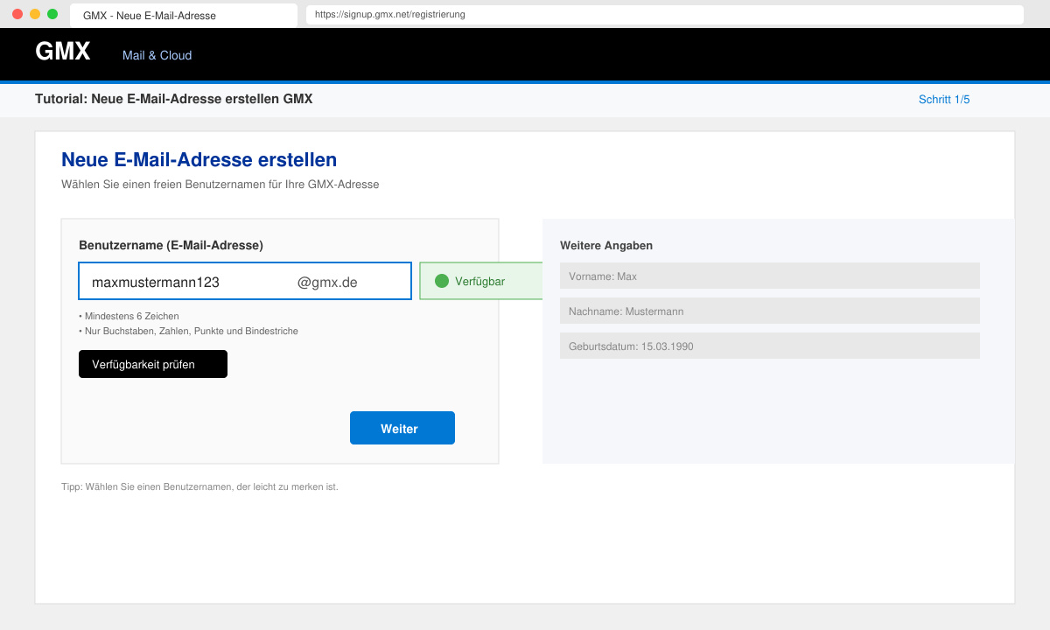Click the @gmx.de domain suffix
1050x630 pixels.
(x=327, y=282)
